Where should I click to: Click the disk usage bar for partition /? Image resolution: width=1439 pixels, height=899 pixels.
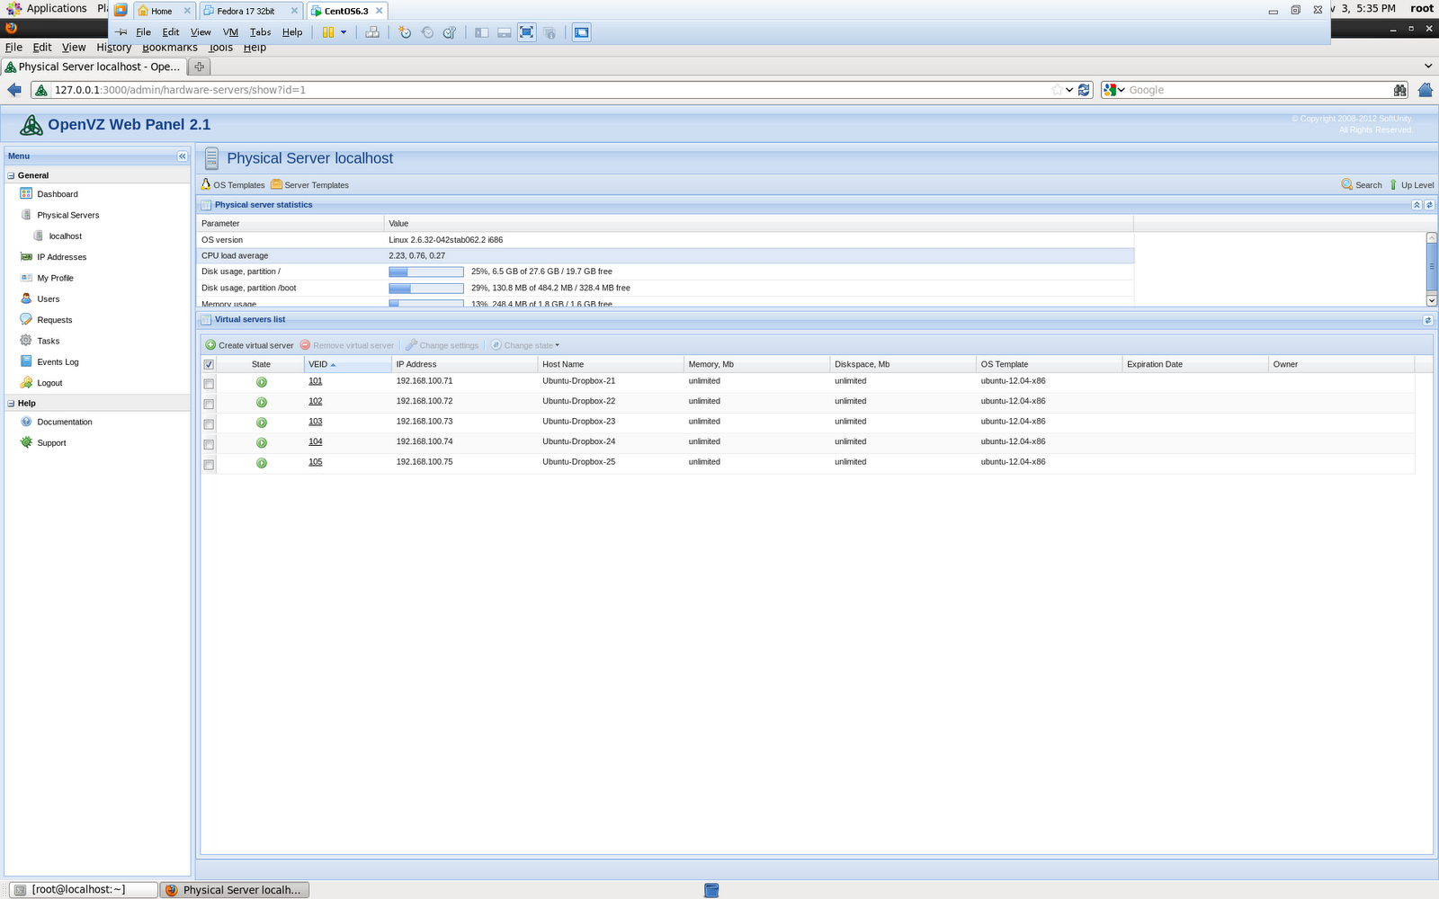[x=426, y=271]
